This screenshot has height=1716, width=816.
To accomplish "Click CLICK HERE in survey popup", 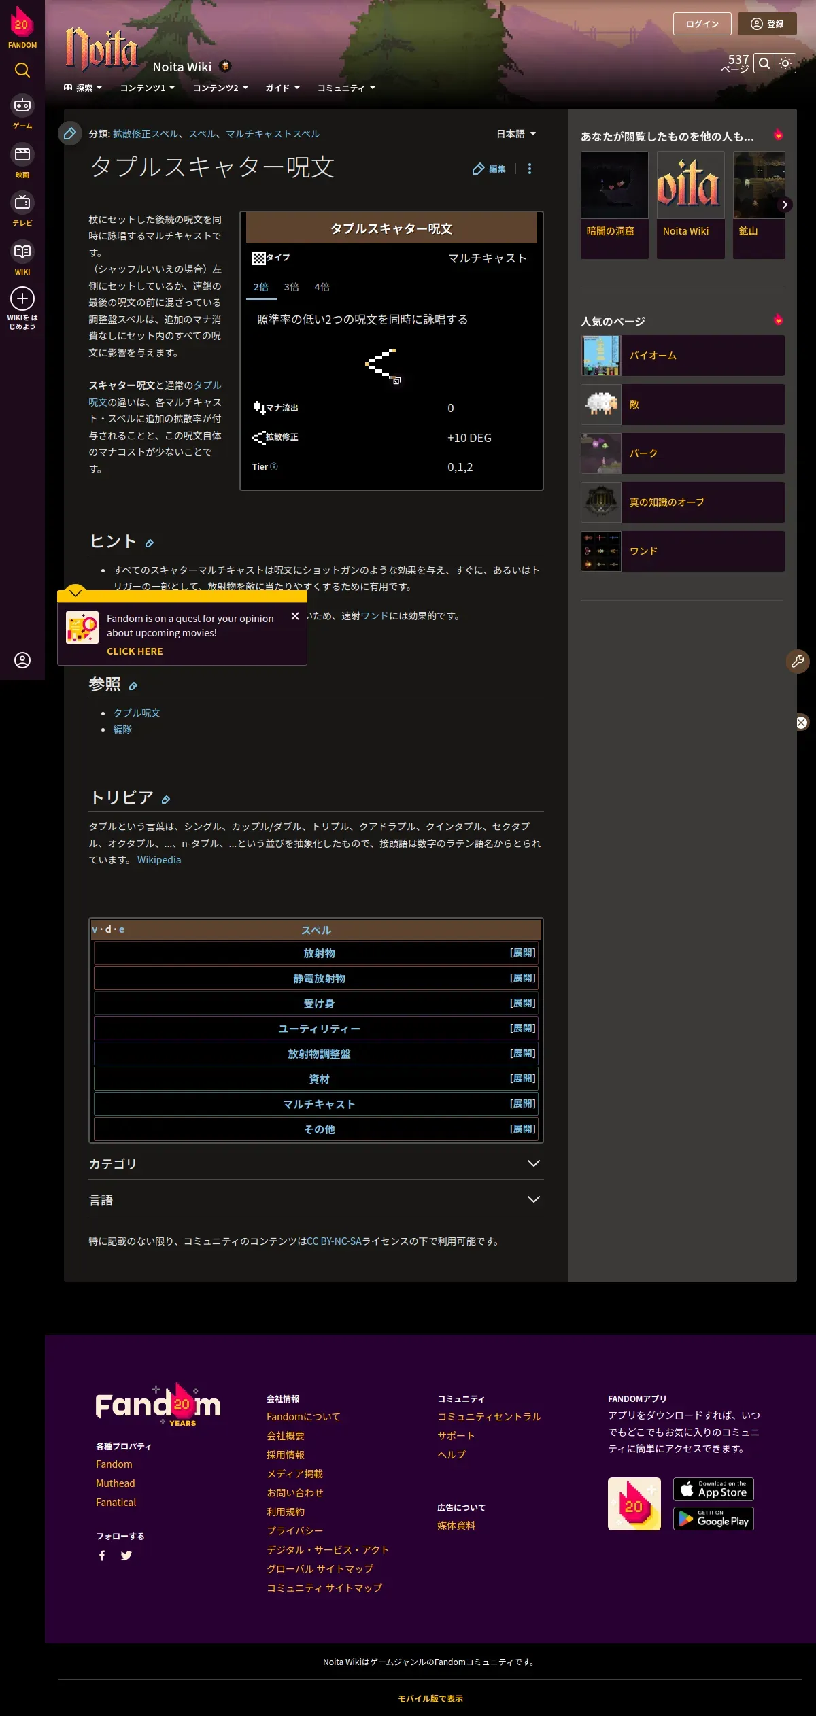I will (x=135, y=651).
